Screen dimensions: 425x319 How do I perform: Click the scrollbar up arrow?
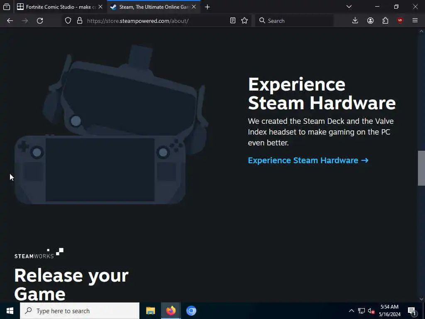(x=421, y=31)
